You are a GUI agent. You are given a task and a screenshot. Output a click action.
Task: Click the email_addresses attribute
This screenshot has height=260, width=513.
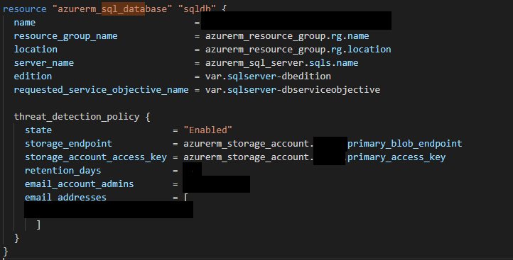coord(65,198)
